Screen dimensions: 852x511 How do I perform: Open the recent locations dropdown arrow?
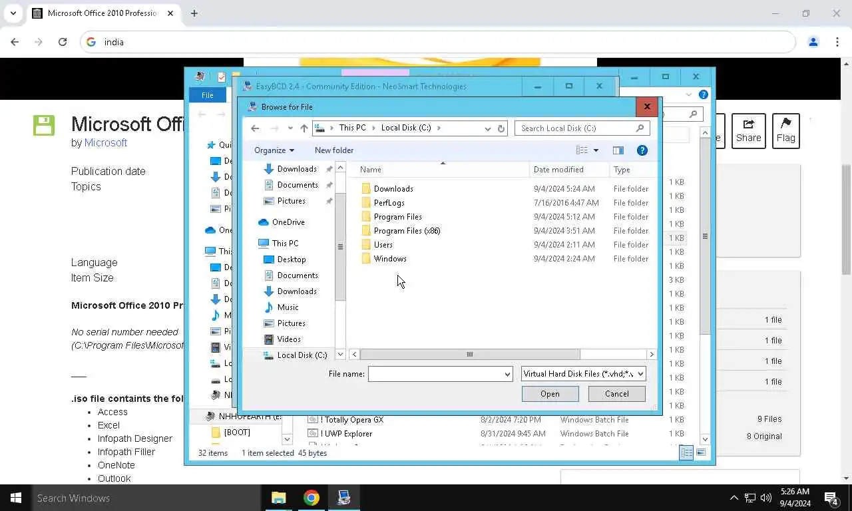coord(290,128)
